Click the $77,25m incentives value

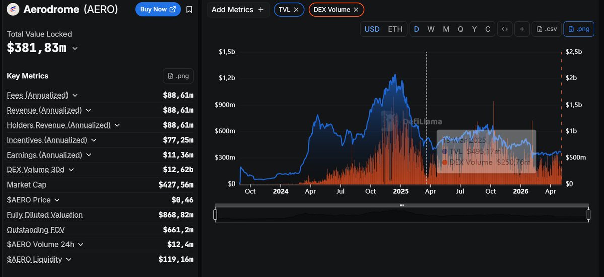tap(178, 140)
